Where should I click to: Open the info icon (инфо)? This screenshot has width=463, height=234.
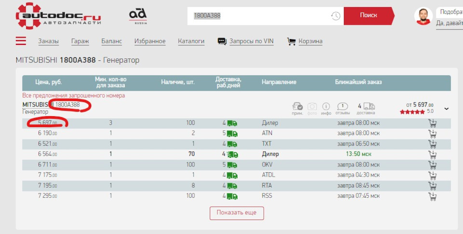pos(326,106)
